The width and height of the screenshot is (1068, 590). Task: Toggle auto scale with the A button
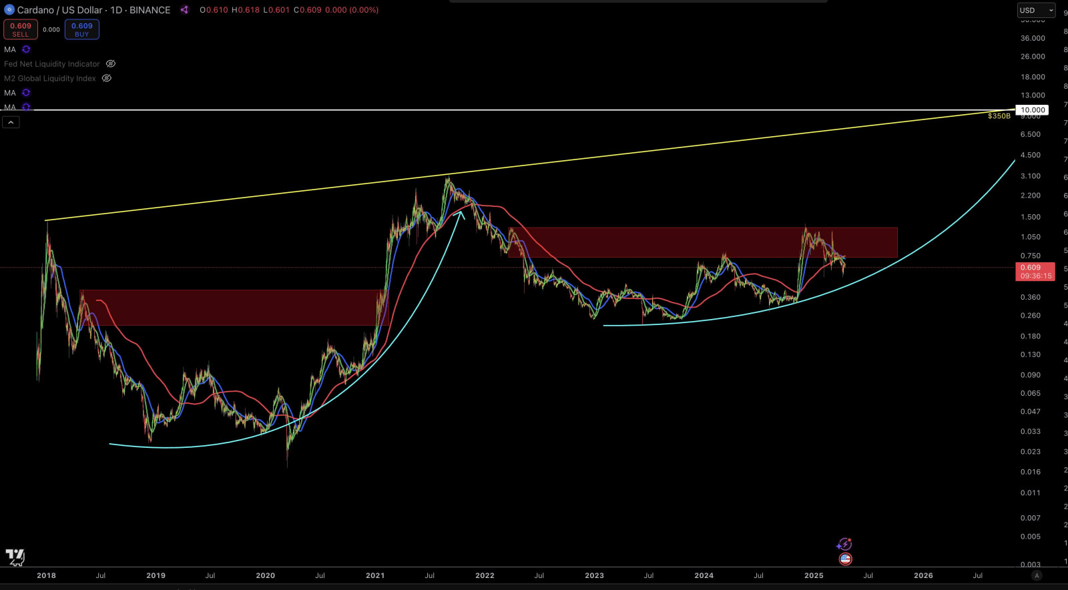pos(1037,575)
